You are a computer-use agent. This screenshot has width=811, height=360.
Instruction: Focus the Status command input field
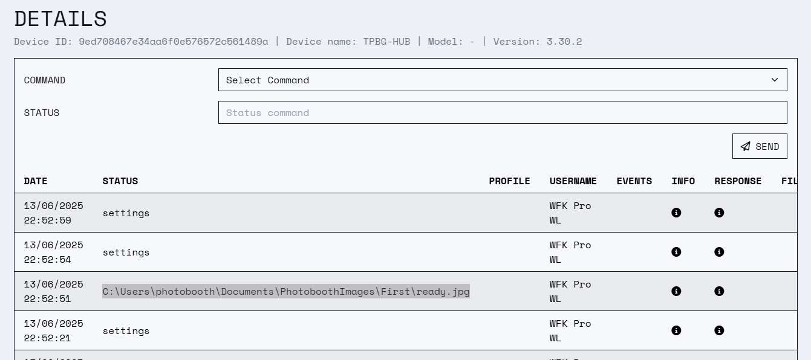pos(503,112)
